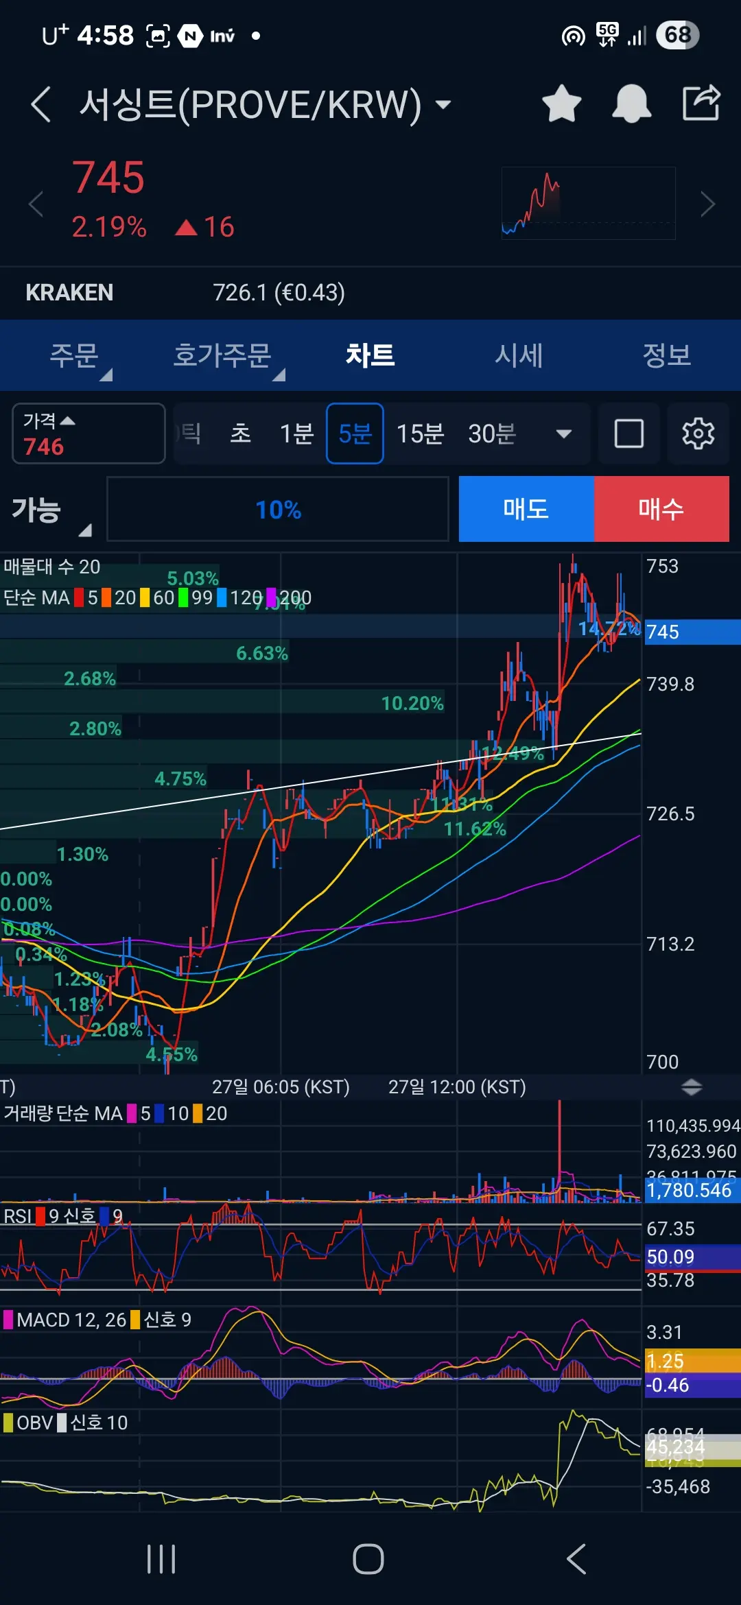Open Android recent apps button
The width and height of the screenshot is (741, 1605).
(x=161, y=1559)
